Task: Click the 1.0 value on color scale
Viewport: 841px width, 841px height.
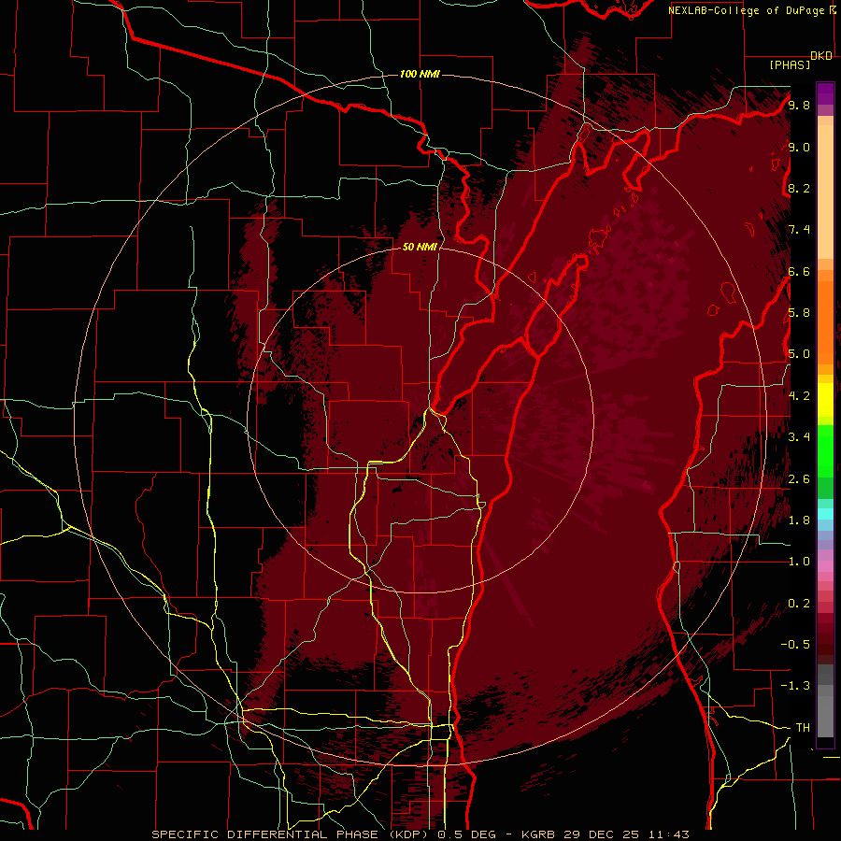Action: (x=799, y=562)
